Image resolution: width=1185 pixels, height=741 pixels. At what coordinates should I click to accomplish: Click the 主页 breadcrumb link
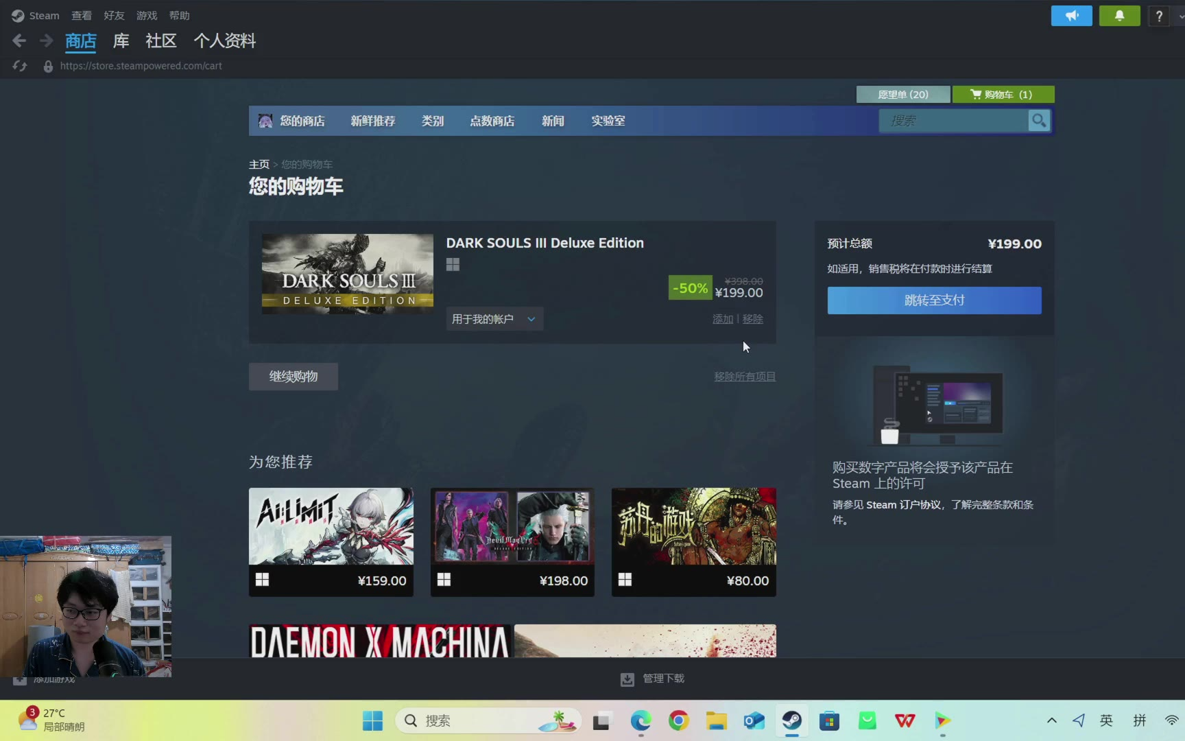(x=259, y=165)
